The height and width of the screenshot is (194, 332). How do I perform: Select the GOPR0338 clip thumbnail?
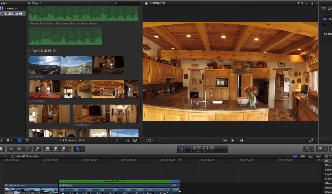pyautogui.click(x=44, y=65)
